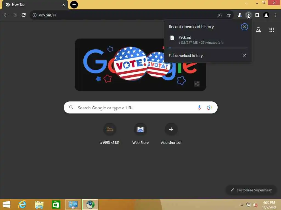Open Windows Store from taskbar
This screenshot has height=210, width=281.
(56, 205)
